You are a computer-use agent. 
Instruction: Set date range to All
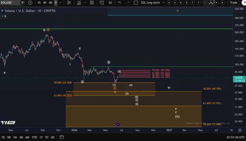point(53,137)
